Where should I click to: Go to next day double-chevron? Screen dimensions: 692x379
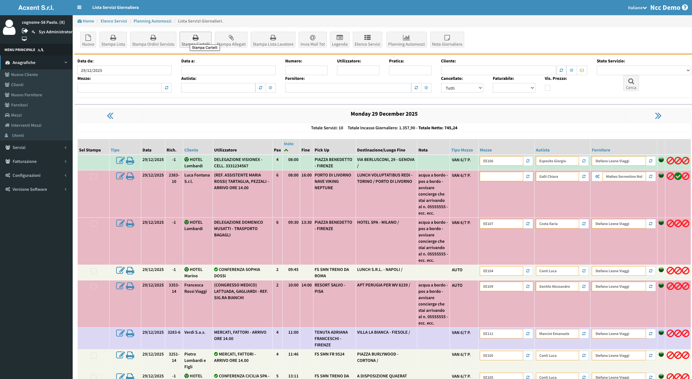pyautogui.click(x=658, y=116)
